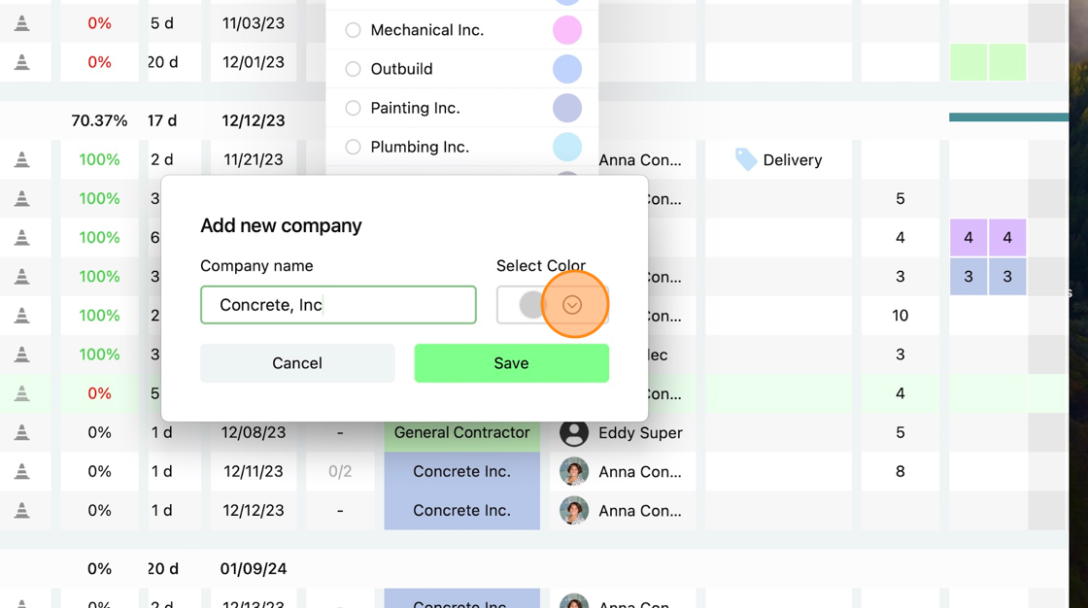Cancel adding new company
The height and width of the screenshot is (608, 1088).
[297, 363]
